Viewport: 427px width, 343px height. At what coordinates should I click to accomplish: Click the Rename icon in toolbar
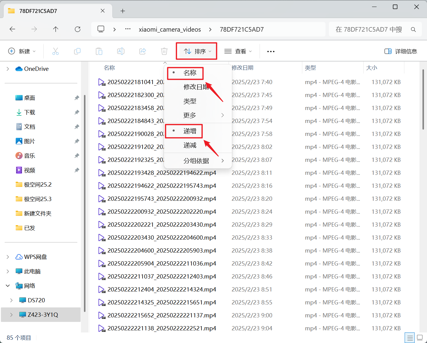click(x=121, y=51)
